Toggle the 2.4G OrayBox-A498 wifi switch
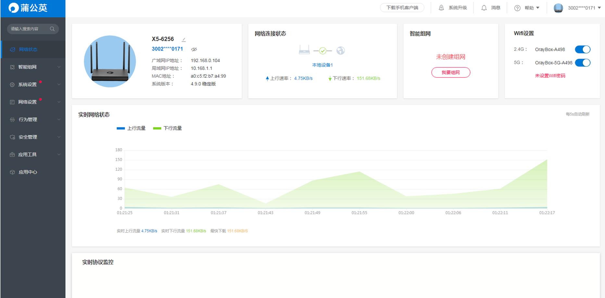Image resolution: width=605 pixels, height=298 pixels. [582, 49]
